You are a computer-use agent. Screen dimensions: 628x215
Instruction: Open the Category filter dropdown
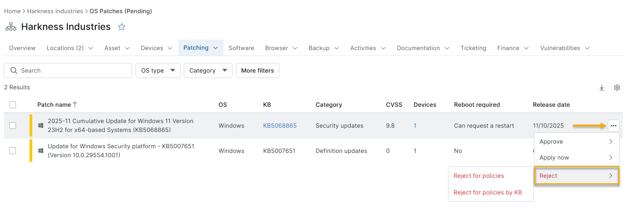click(x=208, y=71)
